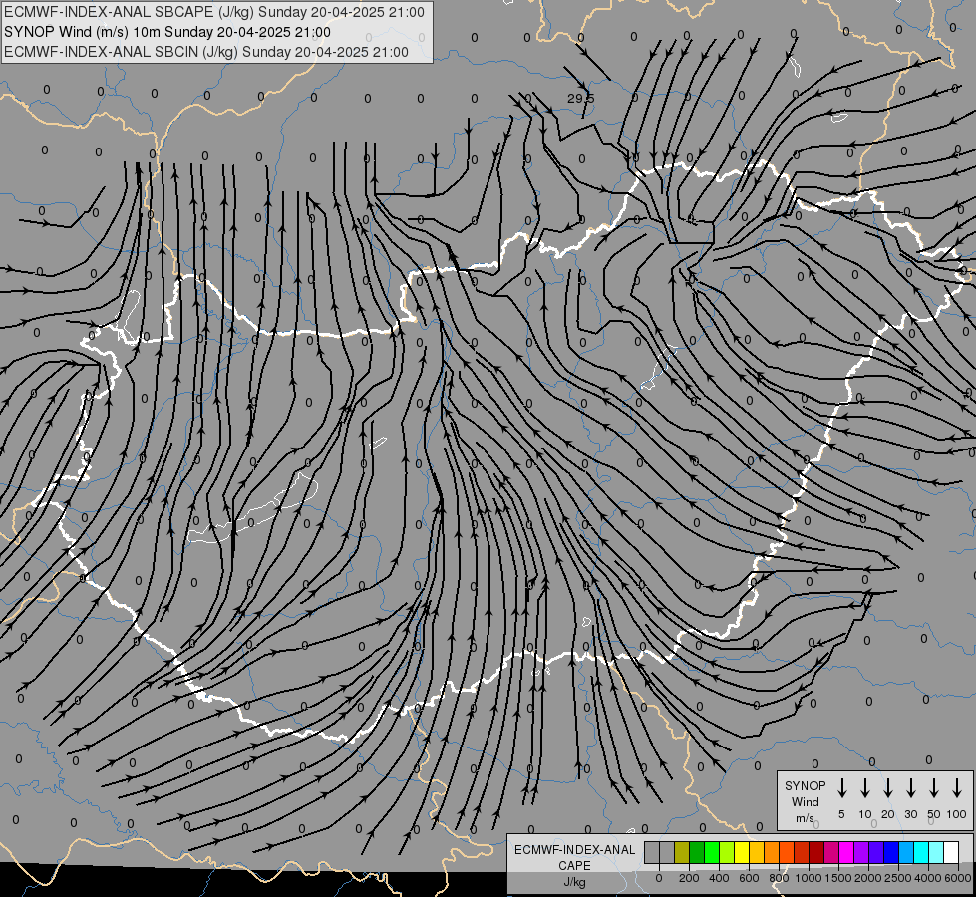976x897 pixels.
Task: Select the dark green CAPE swatch
Action: tap(697, 853)
